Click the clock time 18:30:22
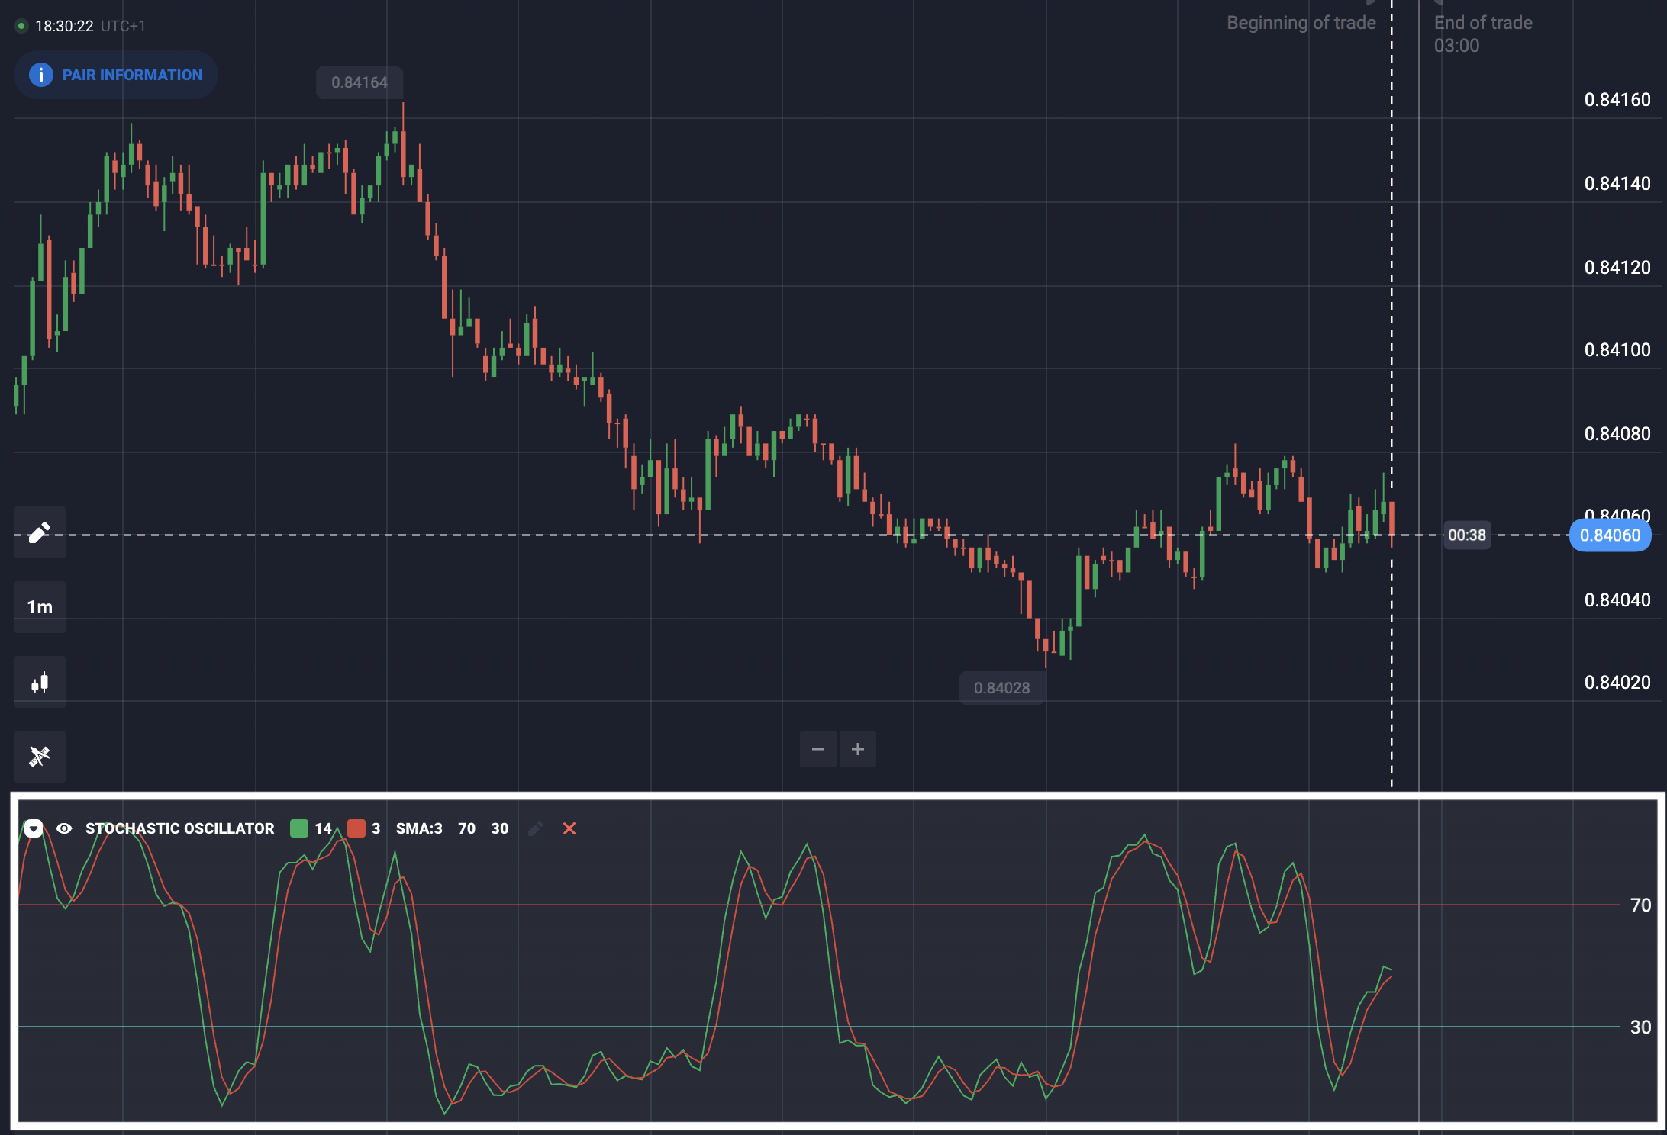This screenshot has height=1135, width=1667. point(64,26)
